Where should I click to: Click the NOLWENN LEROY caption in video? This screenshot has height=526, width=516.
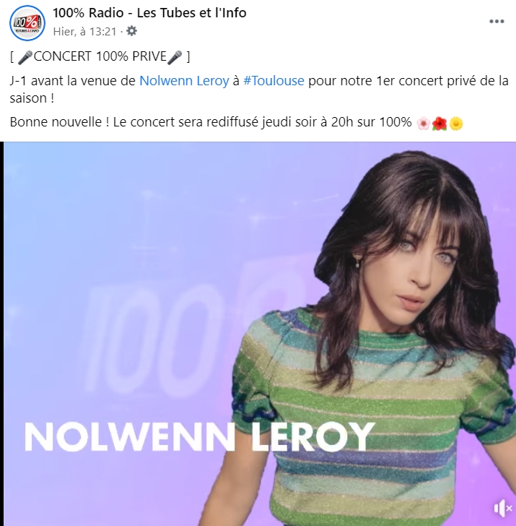point(199,436)
